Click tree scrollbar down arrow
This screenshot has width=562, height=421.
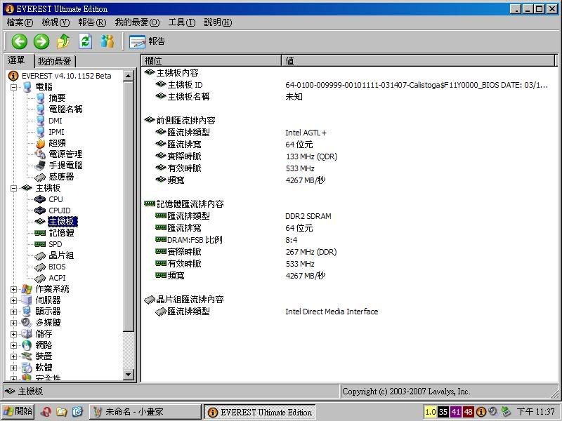[129, 375]
